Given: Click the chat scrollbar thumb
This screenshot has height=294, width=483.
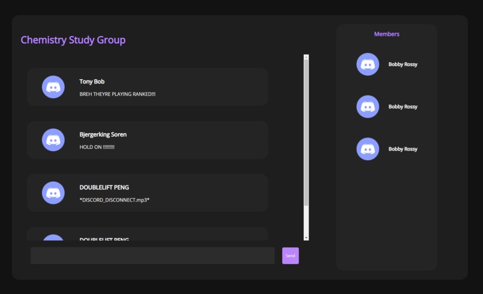Looking at the screenshot, I should [306, 133].
